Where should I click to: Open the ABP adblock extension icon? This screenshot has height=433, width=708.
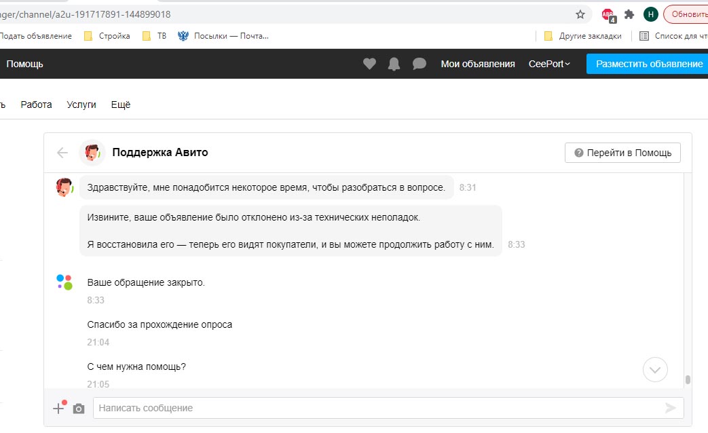[608, 14]
